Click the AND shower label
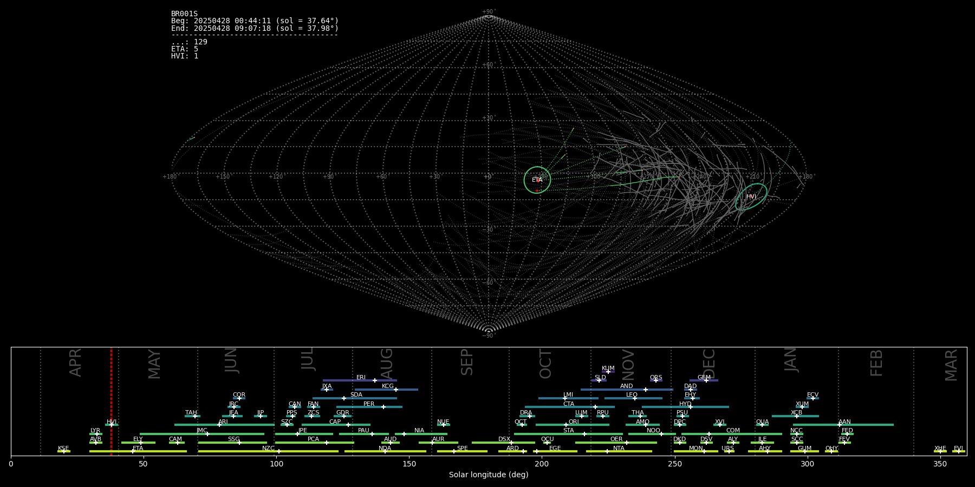Screen dimensions: 975x487 [x=626, y=386]
